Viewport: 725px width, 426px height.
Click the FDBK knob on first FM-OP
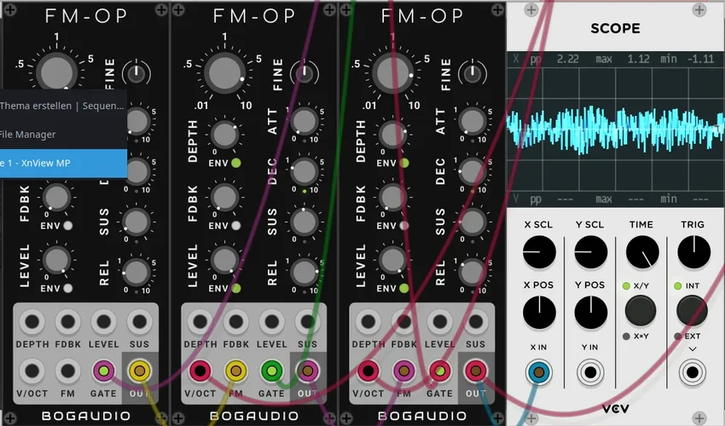tap(56, 198)
